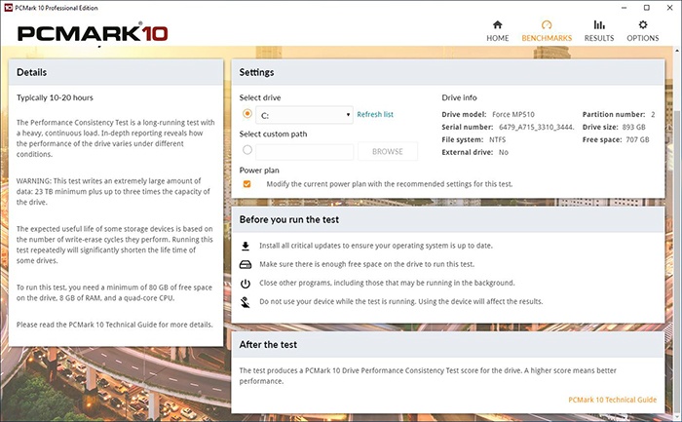Click the BROWSE button
682x422 pixels.
388,151
